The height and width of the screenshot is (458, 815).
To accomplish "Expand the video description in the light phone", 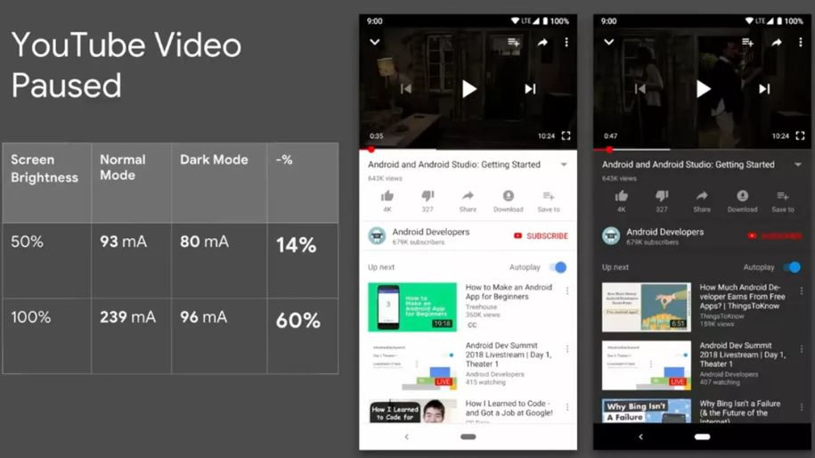I will [x=564, y=165].
